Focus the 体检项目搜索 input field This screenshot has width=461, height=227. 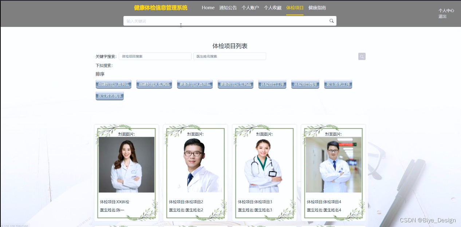(x=155, y=56)
